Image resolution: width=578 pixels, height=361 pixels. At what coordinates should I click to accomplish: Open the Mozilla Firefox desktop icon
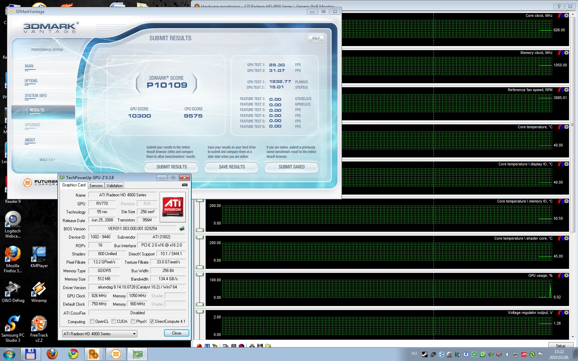tap(13, 259)
